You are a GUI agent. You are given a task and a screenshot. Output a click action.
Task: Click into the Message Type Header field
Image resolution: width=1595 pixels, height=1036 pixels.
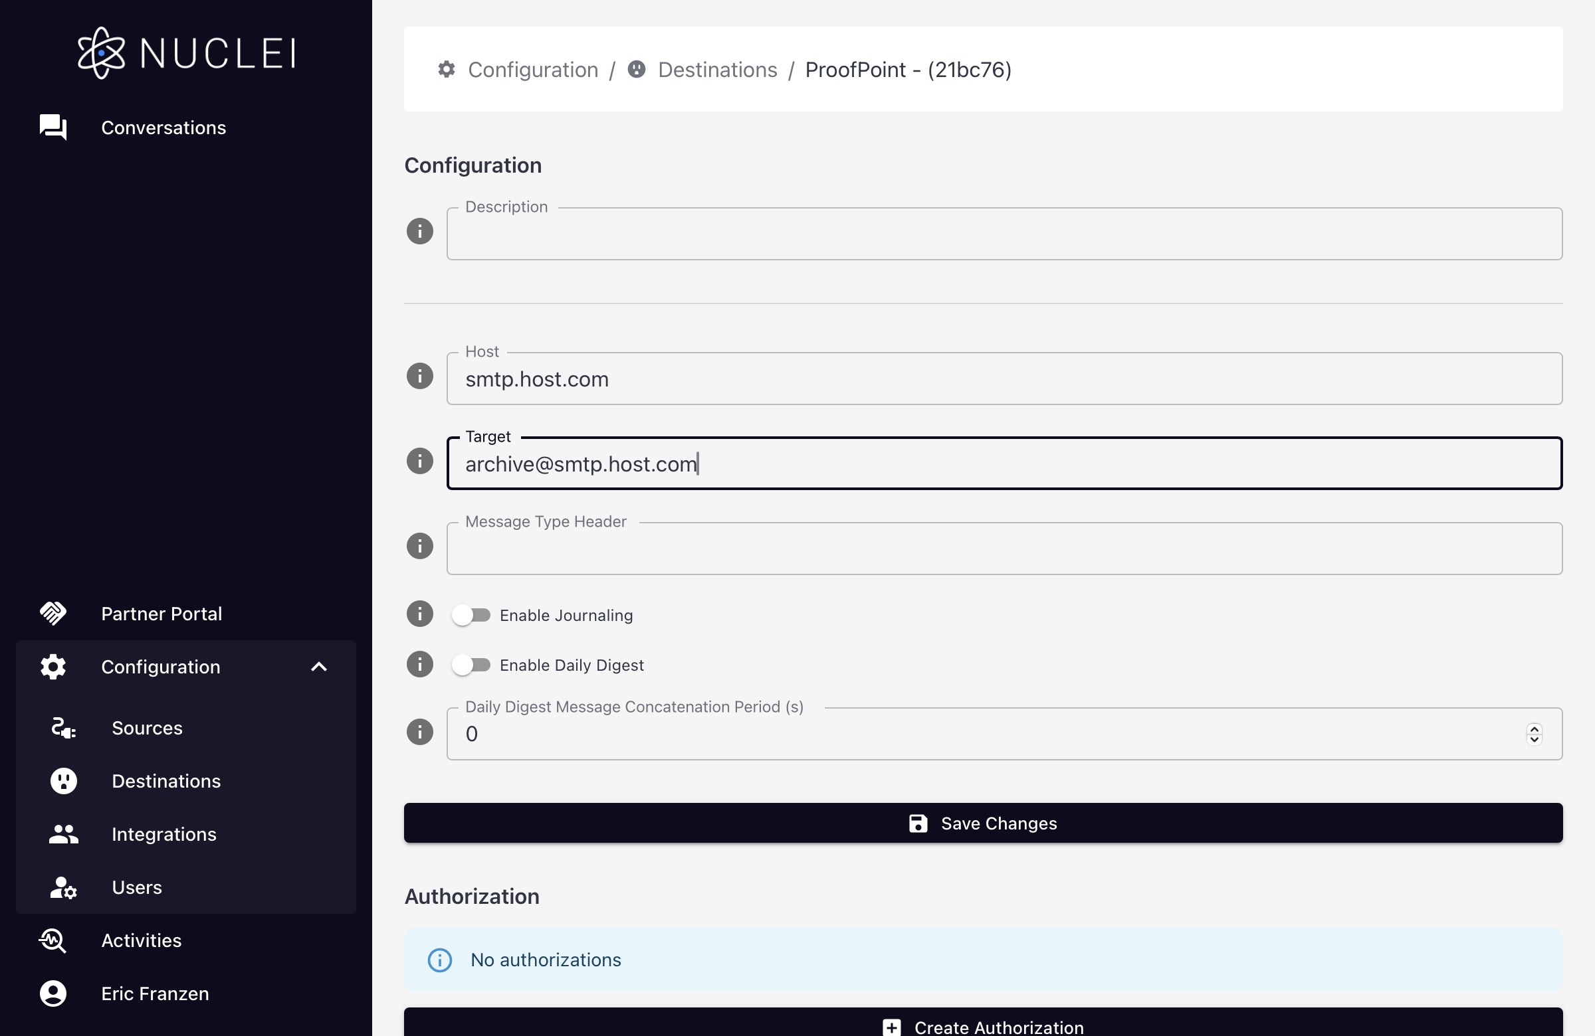click(1004, 551)
